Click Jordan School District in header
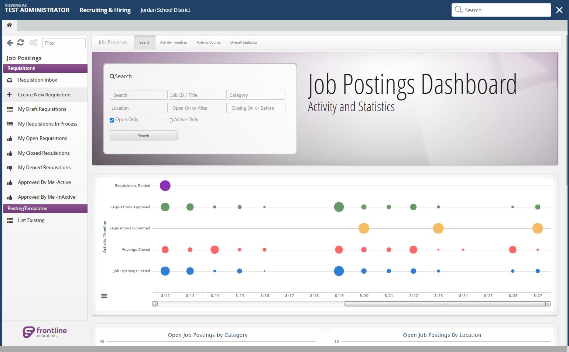Viewport: 569px width, 352px height. pyautogui.click(x=165, y=10)
